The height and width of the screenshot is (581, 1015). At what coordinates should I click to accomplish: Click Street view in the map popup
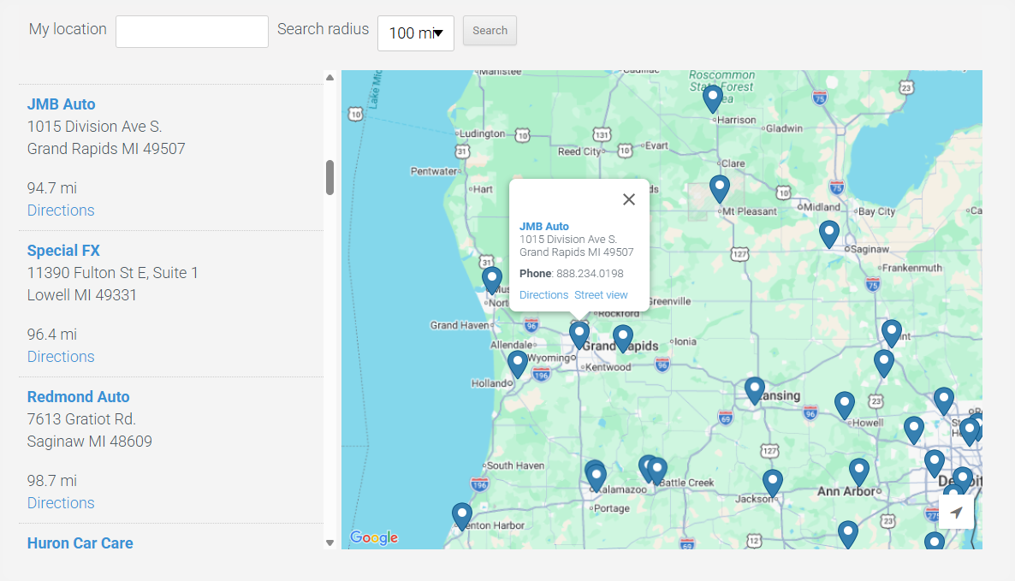[601, 295]
